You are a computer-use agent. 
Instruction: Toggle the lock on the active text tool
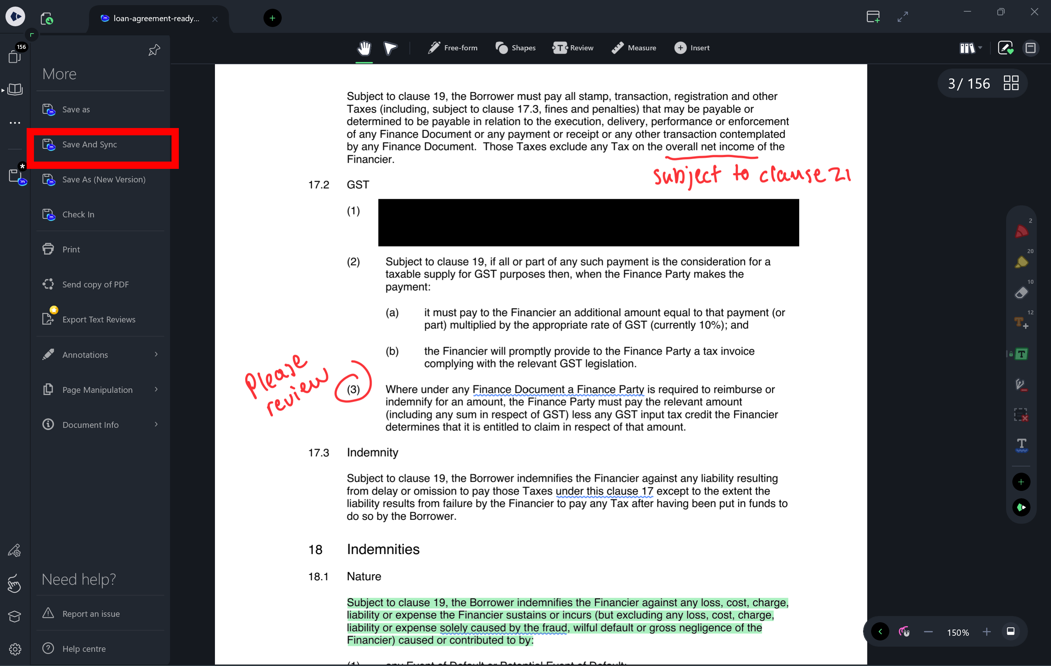point(1011,355)
